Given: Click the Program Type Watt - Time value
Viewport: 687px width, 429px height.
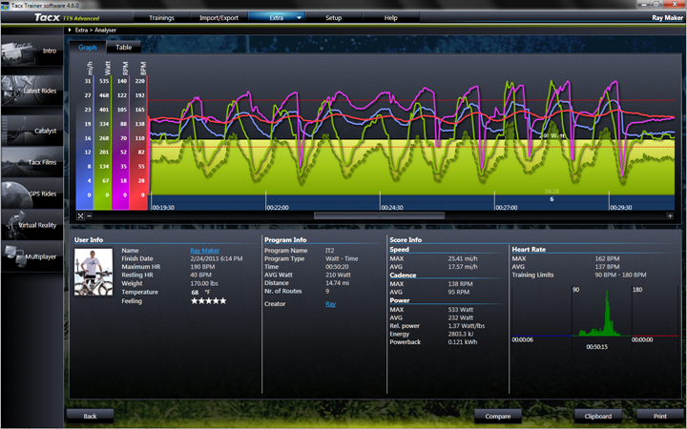Looking at the screenshot, I should (342, 258).
